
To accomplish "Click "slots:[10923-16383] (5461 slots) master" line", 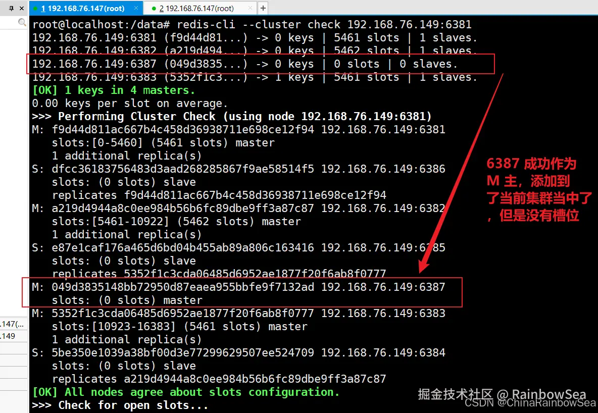I will (180, 327).
